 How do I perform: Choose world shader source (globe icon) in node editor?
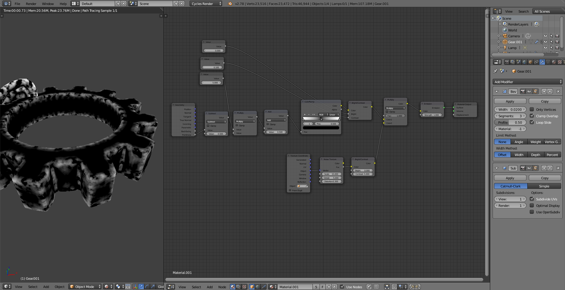tap(257, 287)
